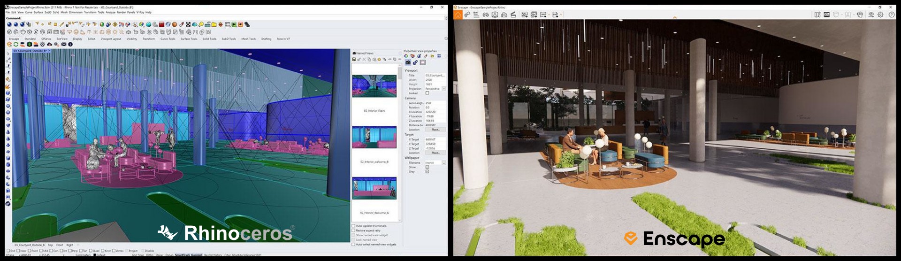901x261 pixels.
Task: Open the V-Ray menu in Rhino
Action: coord(140,12)
